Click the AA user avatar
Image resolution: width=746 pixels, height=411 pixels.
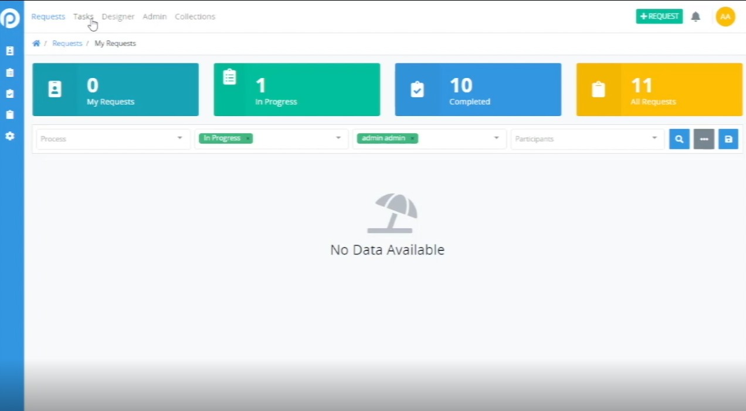click(x=725, y=17)
